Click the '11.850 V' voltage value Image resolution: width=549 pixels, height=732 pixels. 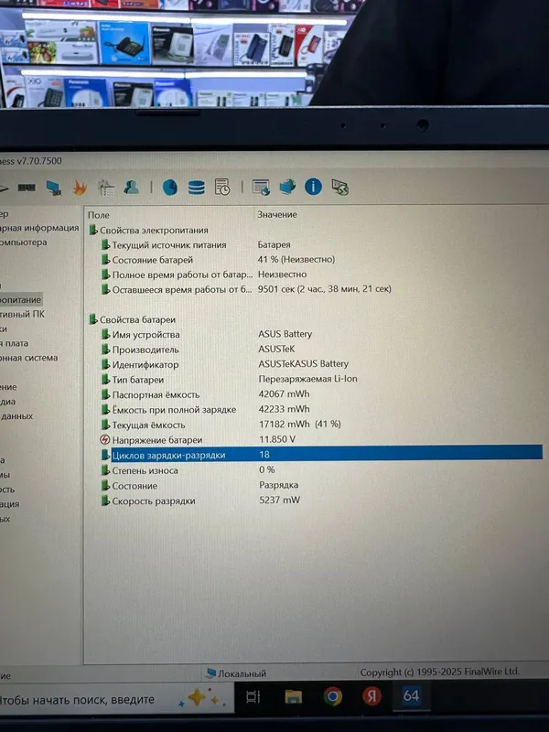click(x=277, y=439)
